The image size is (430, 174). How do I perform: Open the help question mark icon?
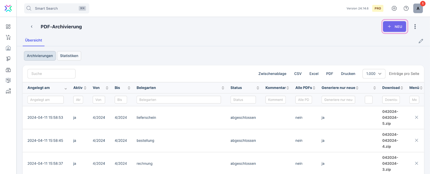[x=406, y=8]
